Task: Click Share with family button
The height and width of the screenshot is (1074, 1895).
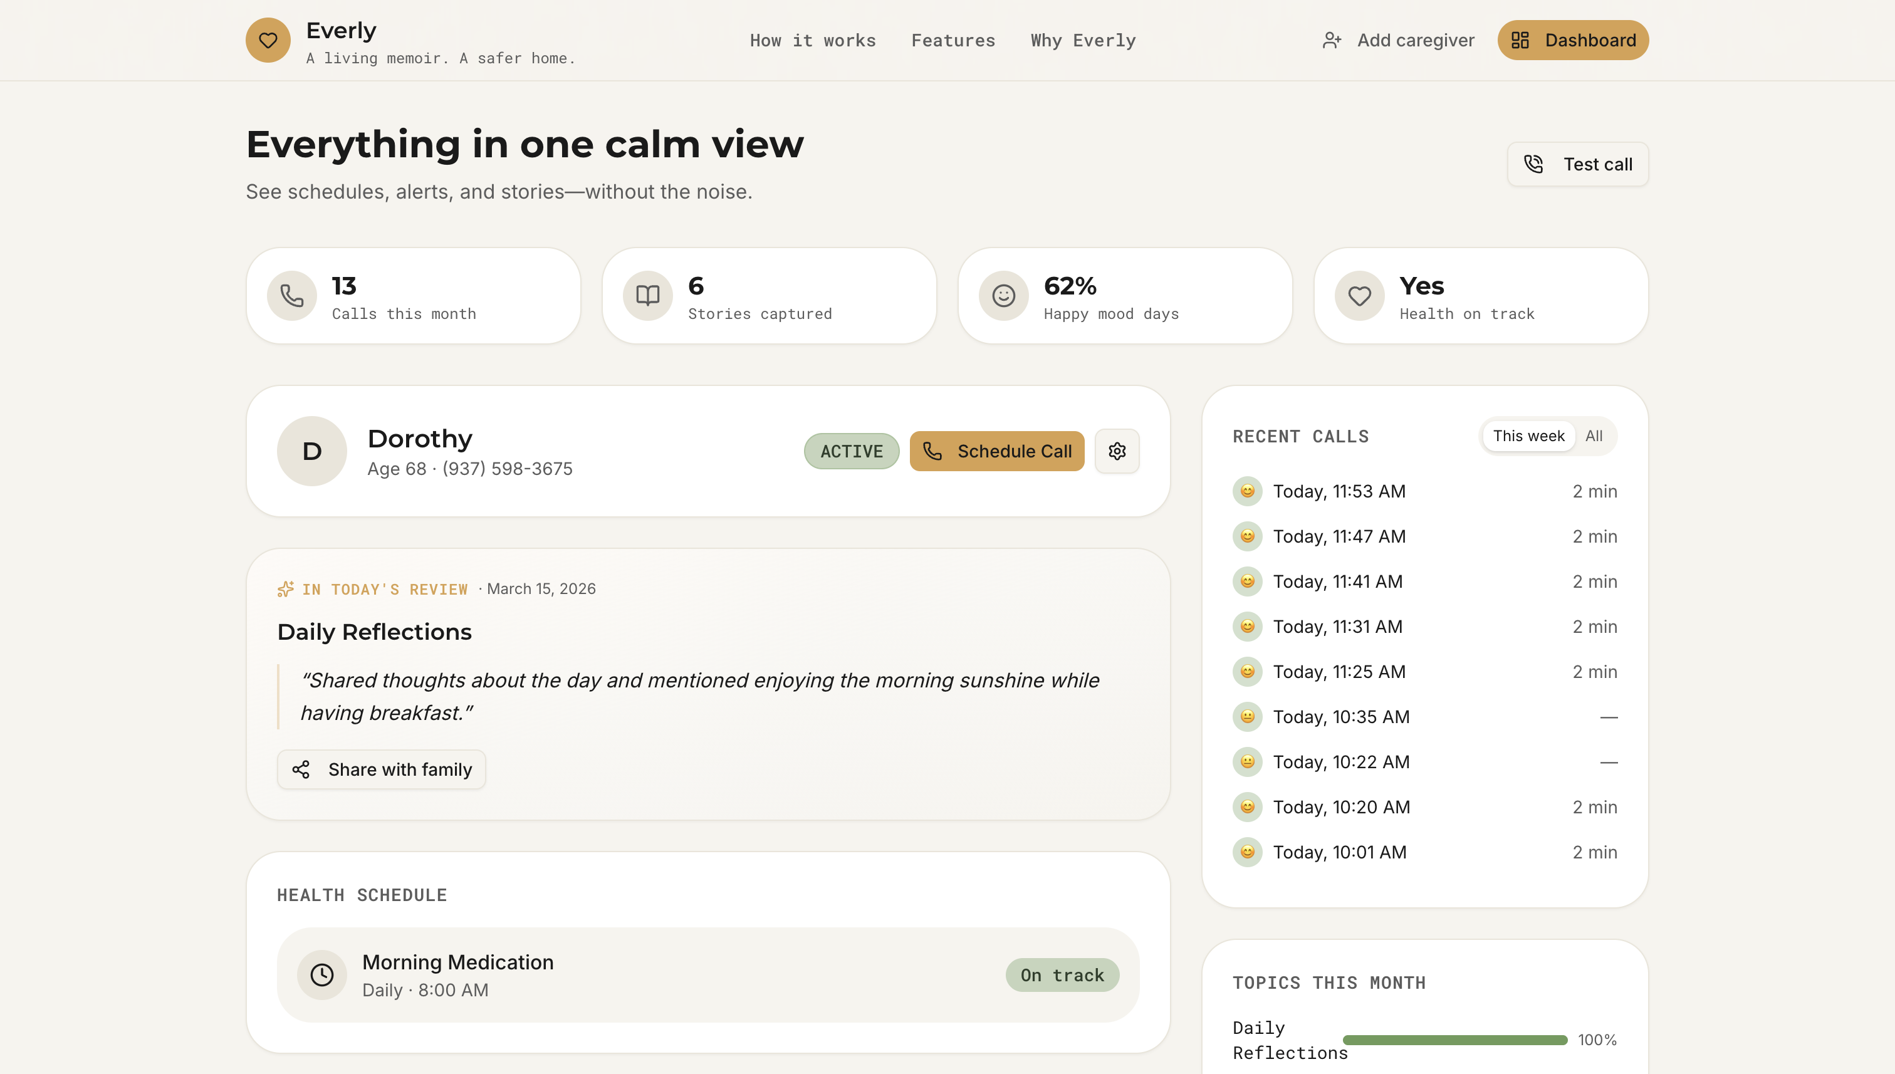Action: click(382, 769)
